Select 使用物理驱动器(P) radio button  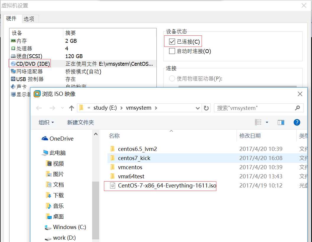coord(172,78)
